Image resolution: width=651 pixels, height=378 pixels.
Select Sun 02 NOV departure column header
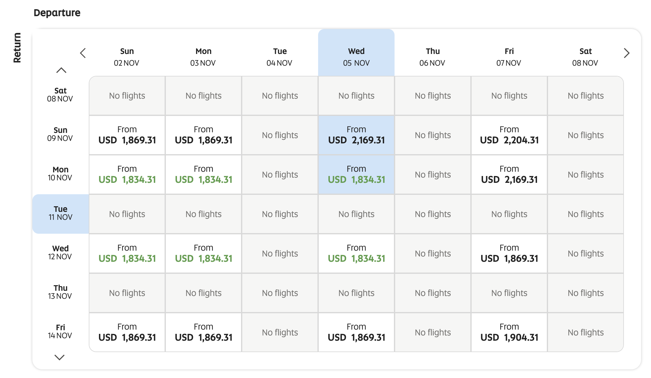tap(127, 57)
